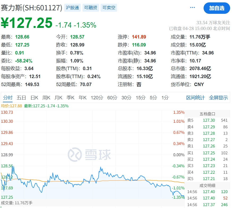Click the 加自选 add-to-watchlist button

[x=217, y=8]
